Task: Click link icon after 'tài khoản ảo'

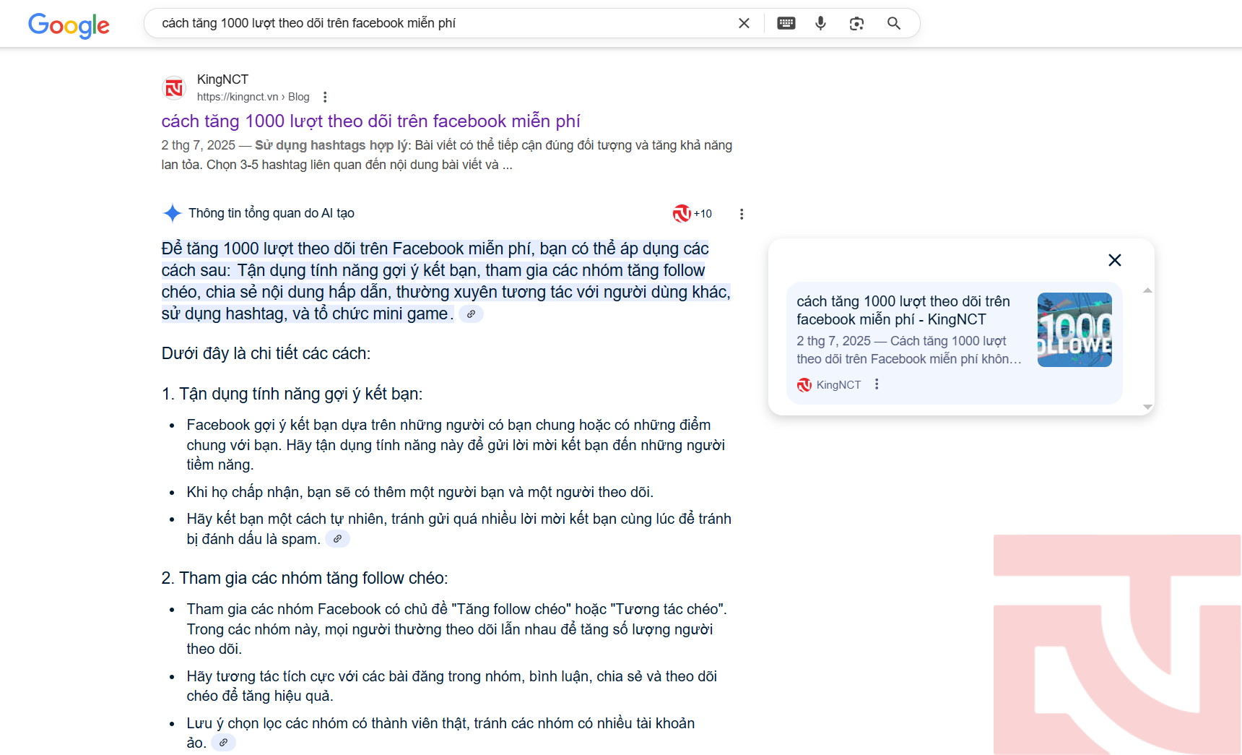Action: pos(223,743)
